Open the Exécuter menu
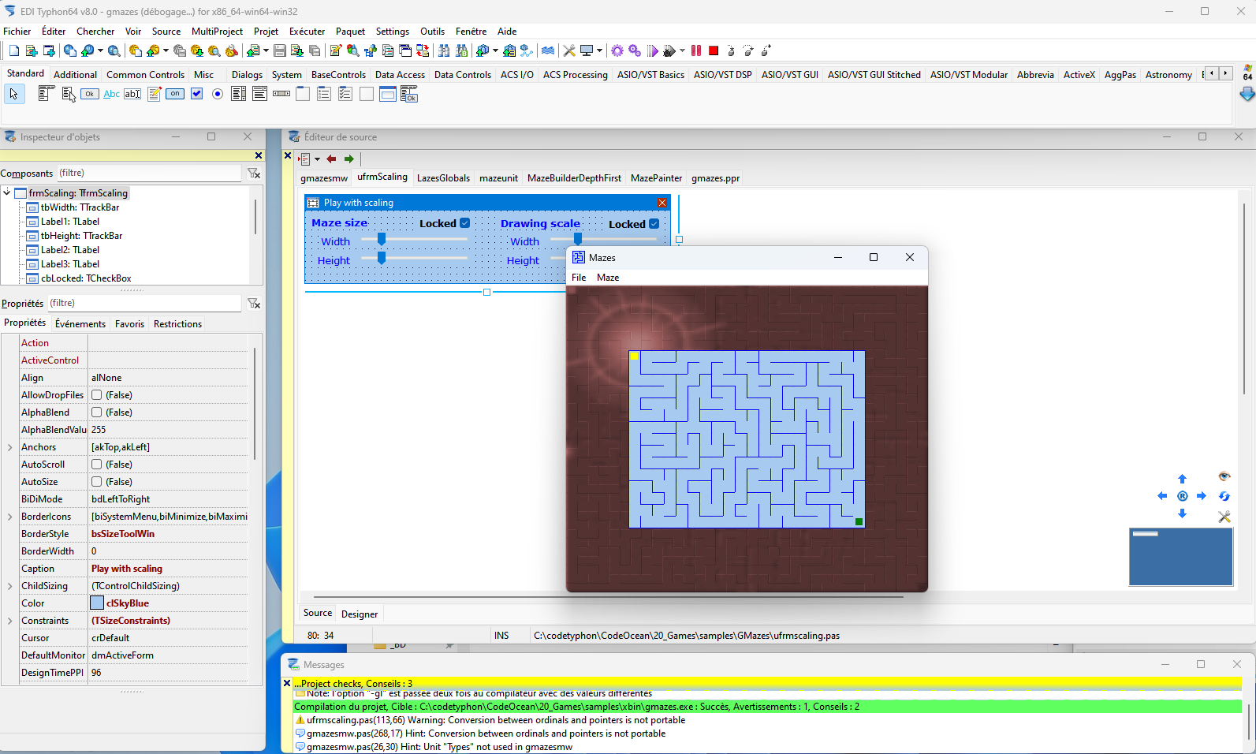Viewport: 1256px width, 754px height. pyautogui.click(x=307, y=32)
